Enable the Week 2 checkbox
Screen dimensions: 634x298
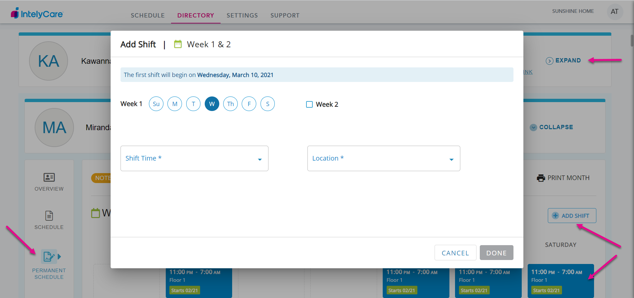point(309,104)
